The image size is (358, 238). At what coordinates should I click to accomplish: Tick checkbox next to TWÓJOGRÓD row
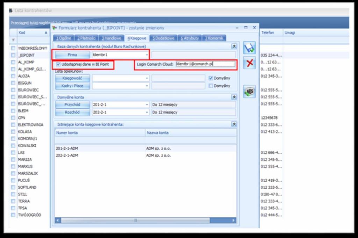[13, 215]
